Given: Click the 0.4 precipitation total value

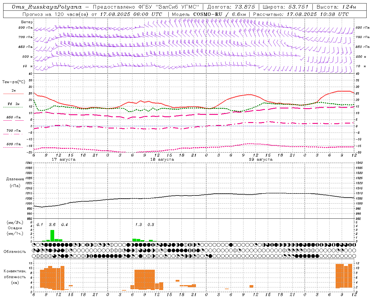Looking at the screenshot, I should (64, 224).
